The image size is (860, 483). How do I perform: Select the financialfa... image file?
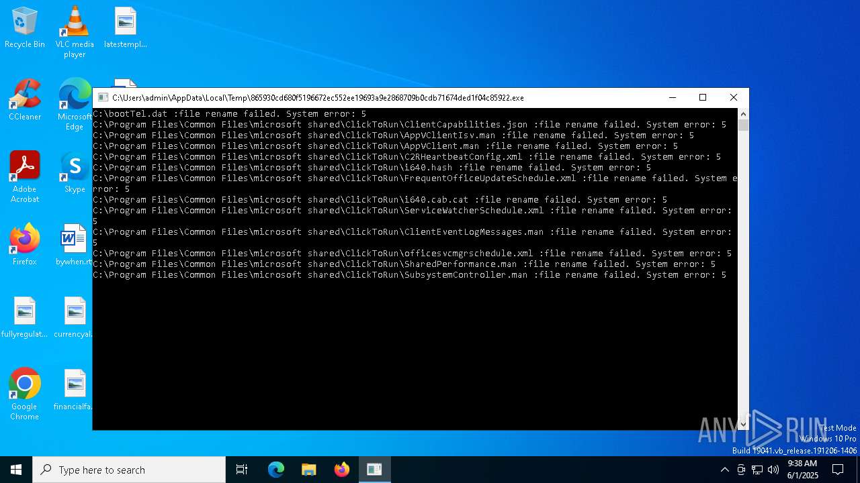(74, 390)
